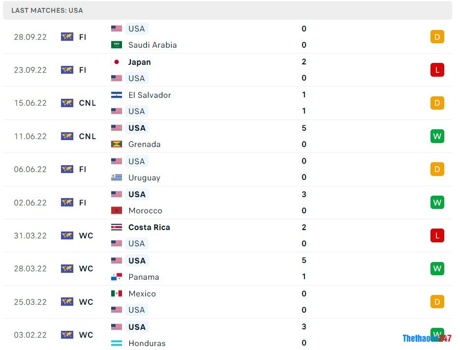
Task: Select the 31.03.22 match date
Action: [x=30, y=235]
